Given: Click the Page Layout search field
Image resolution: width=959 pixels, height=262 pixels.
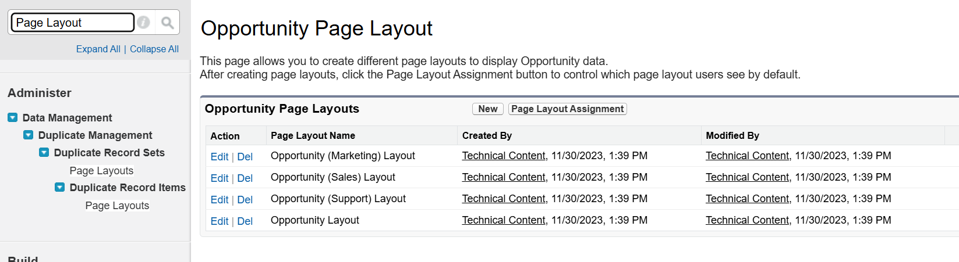Looking at the screenshot, I should click(x=72, y=23).
